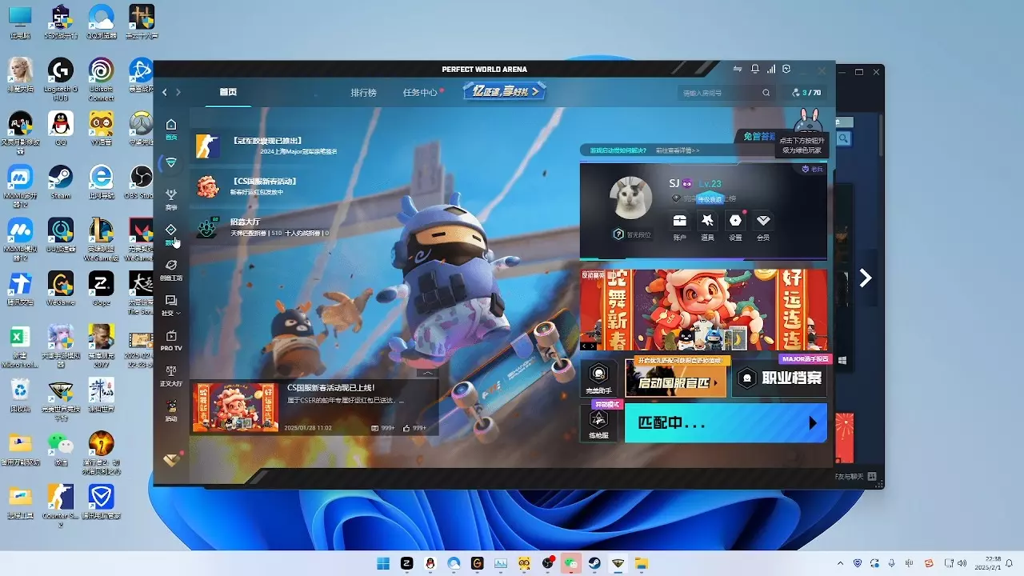This screenshot has width=1024, height=576.
Task: Click the green shield icon in sidebar
Action: pos(170,163)
